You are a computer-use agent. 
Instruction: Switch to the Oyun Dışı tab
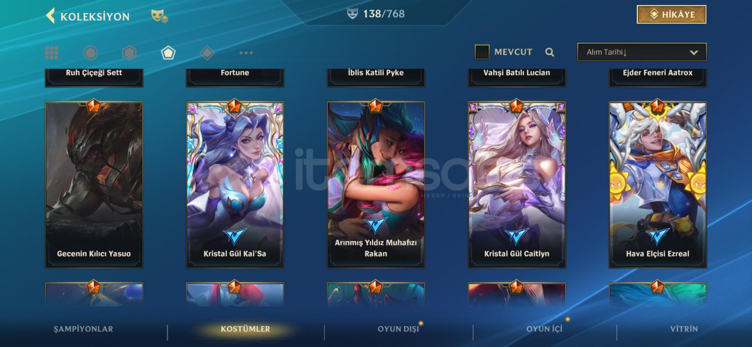[x=398, y=329]
